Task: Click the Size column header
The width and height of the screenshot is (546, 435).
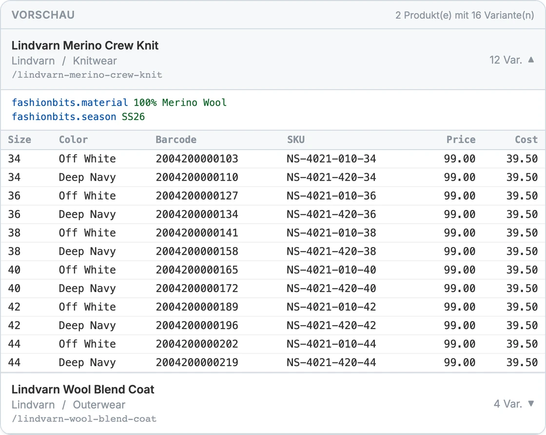Action: (x=19, y=140)
